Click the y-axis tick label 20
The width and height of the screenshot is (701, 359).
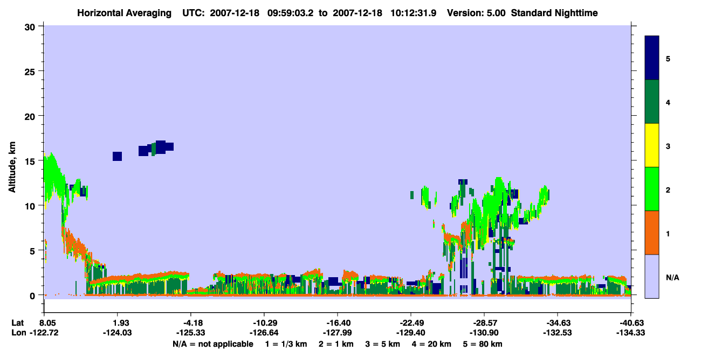31,116
